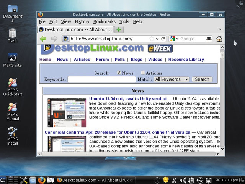Click inside the Keywords text field
Screen dimensions: 245x184
coord(101,79)
